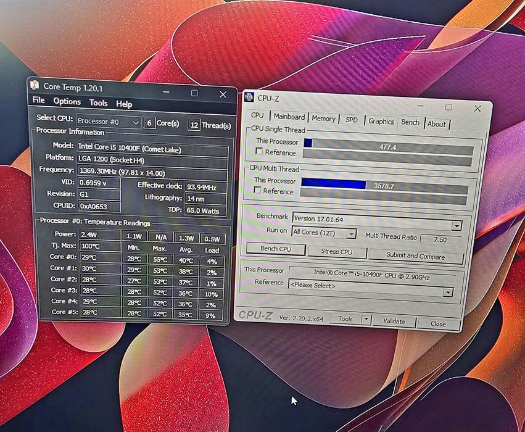Click the 12 Thread(s) count box
This screenshot has height=432, width=525.
194,125
